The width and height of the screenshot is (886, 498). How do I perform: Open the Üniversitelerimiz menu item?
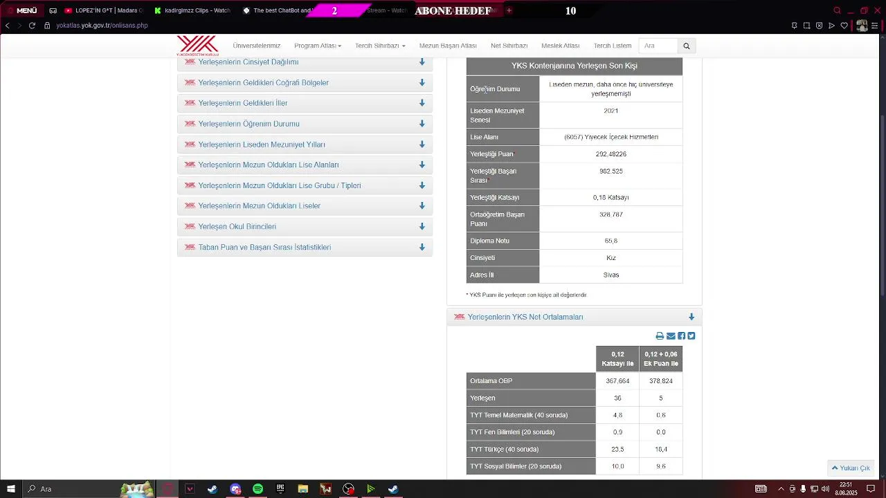[257, 46]
